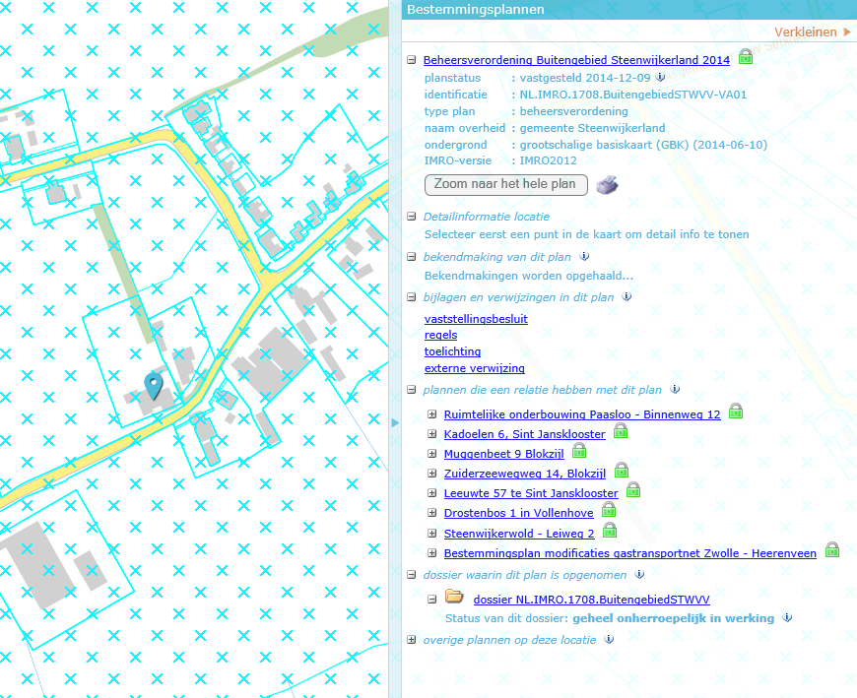Click lock icon beside Drostenbos 1 in Vollenhove
The height and width of the screenshot is (698, 857).
tap(609, 509)
